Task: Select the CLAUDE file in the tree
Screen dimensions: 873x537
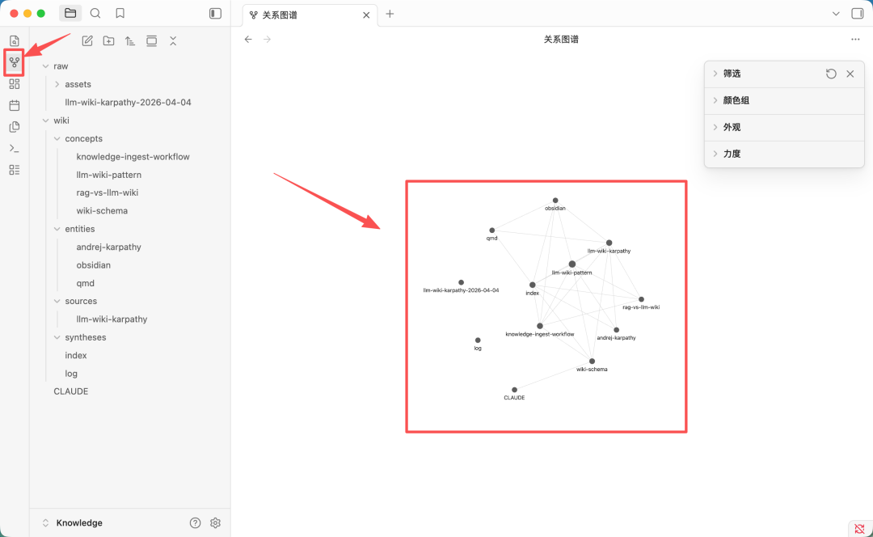Action: (x=70, y=391)
